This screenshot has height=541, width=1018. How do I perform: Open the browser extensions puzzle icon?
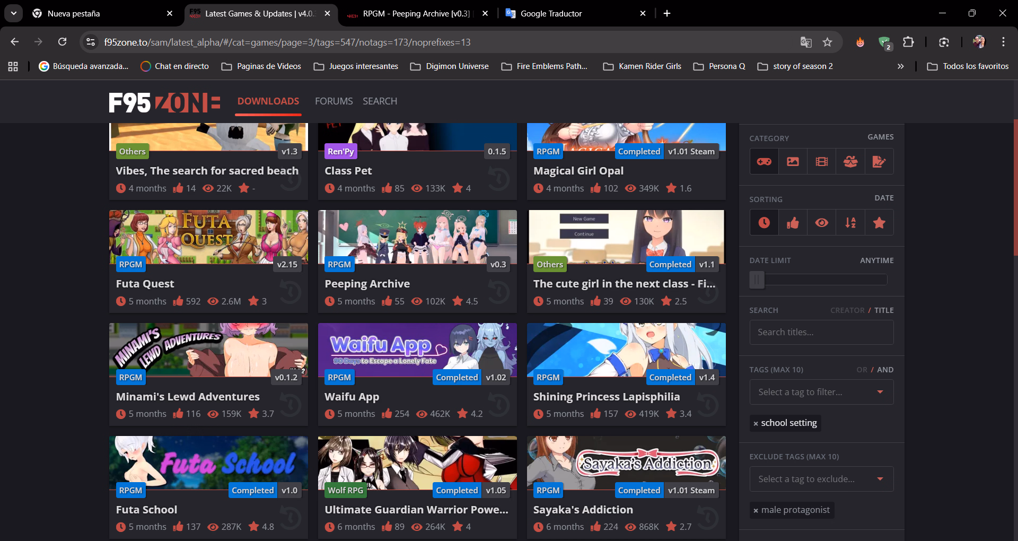coord(908,42)
